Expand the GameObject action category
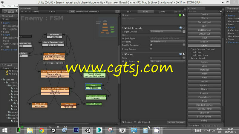 point(204,22)
